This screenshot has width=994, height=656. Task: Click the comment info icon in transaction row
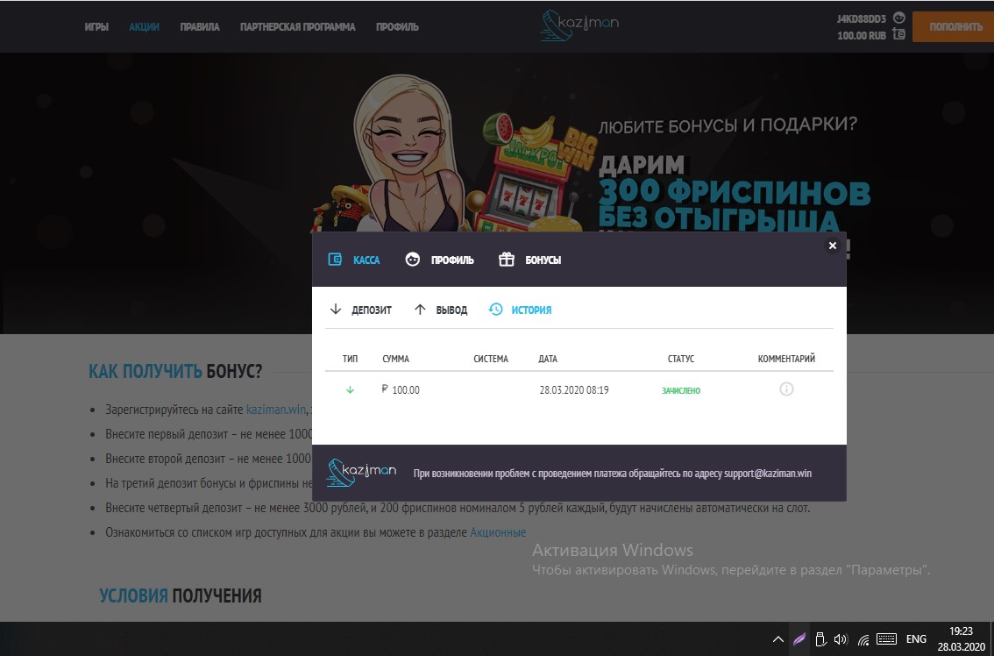pos(786,389)
